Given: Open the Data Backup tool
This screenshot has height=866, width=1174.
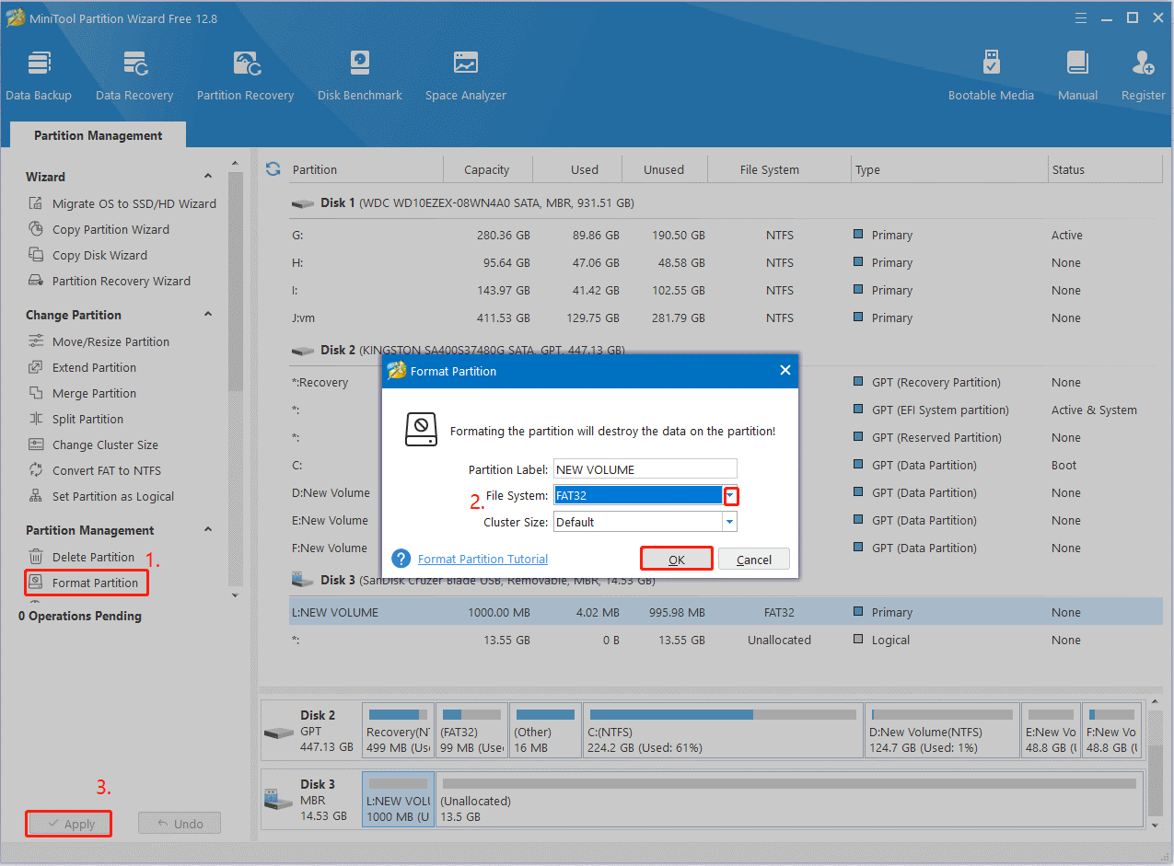Looking at the screenshot, I should click(x=39, y=75).
